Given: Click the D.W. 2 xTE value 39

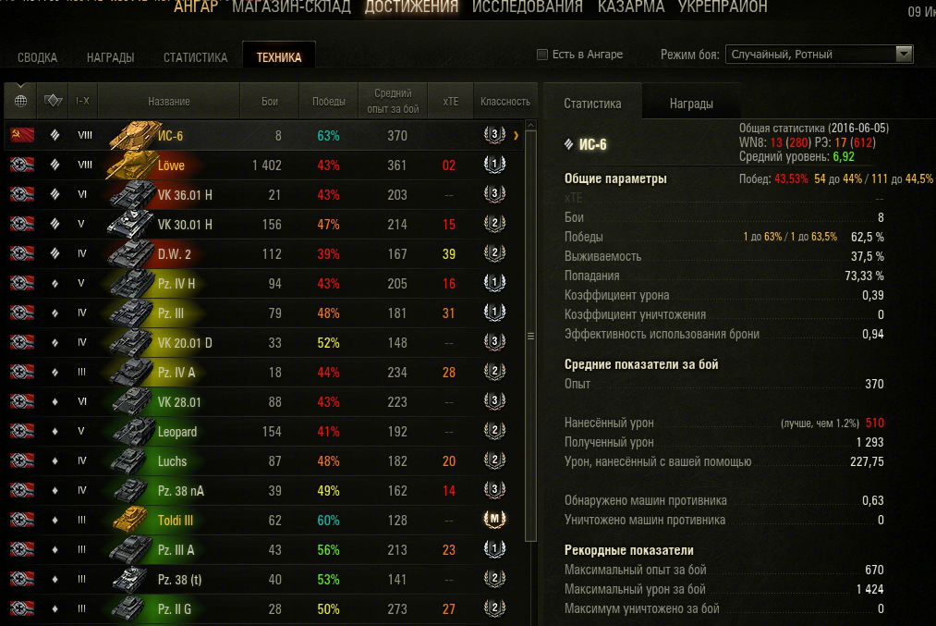Looking at the screenshot, I should tap(449, 254).
